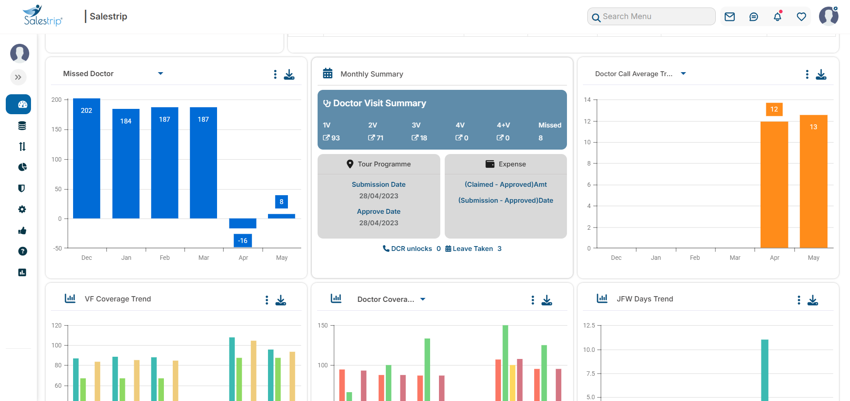Image resolution: width=850 pixels, height=401 pixels.
Task: Click the orange May bar showing 13
Action: tap(813, 181)
